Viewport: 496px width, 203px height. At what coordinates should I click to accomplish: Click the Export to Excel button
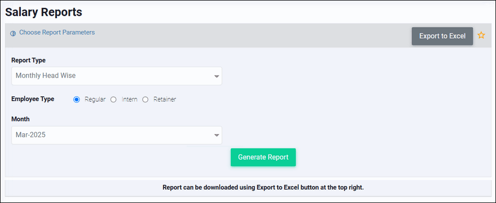pos(442,36)
